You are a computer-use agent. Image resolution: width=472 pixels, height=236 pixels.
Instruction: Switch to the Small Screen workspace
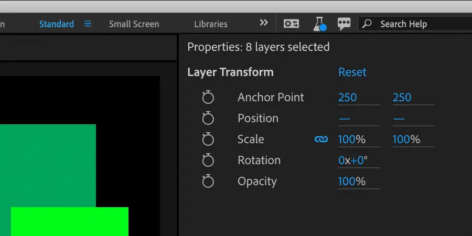(134, 24)
